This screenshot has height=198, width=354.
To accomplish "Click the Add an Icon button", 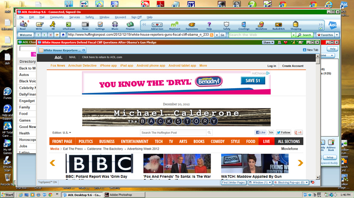I will [x=157, y=26].
